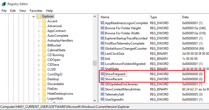Click the ShowRecent DWORD value icon
Viewport: 209px width, 110px height.
pos(102,79)
